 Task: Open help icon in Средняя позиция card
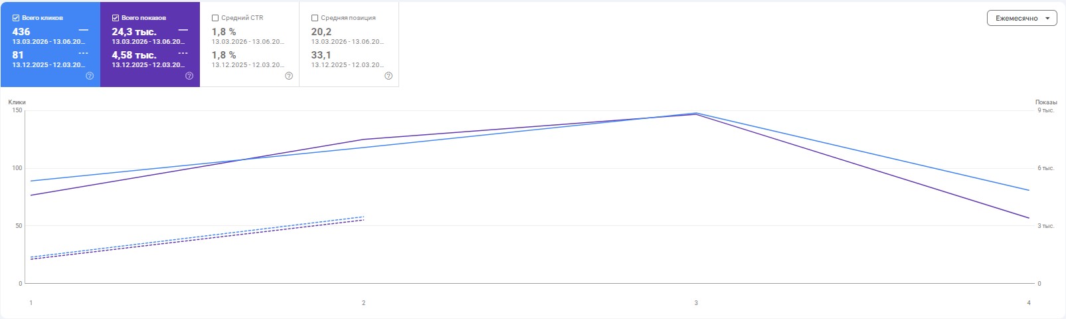click(389, 76)
